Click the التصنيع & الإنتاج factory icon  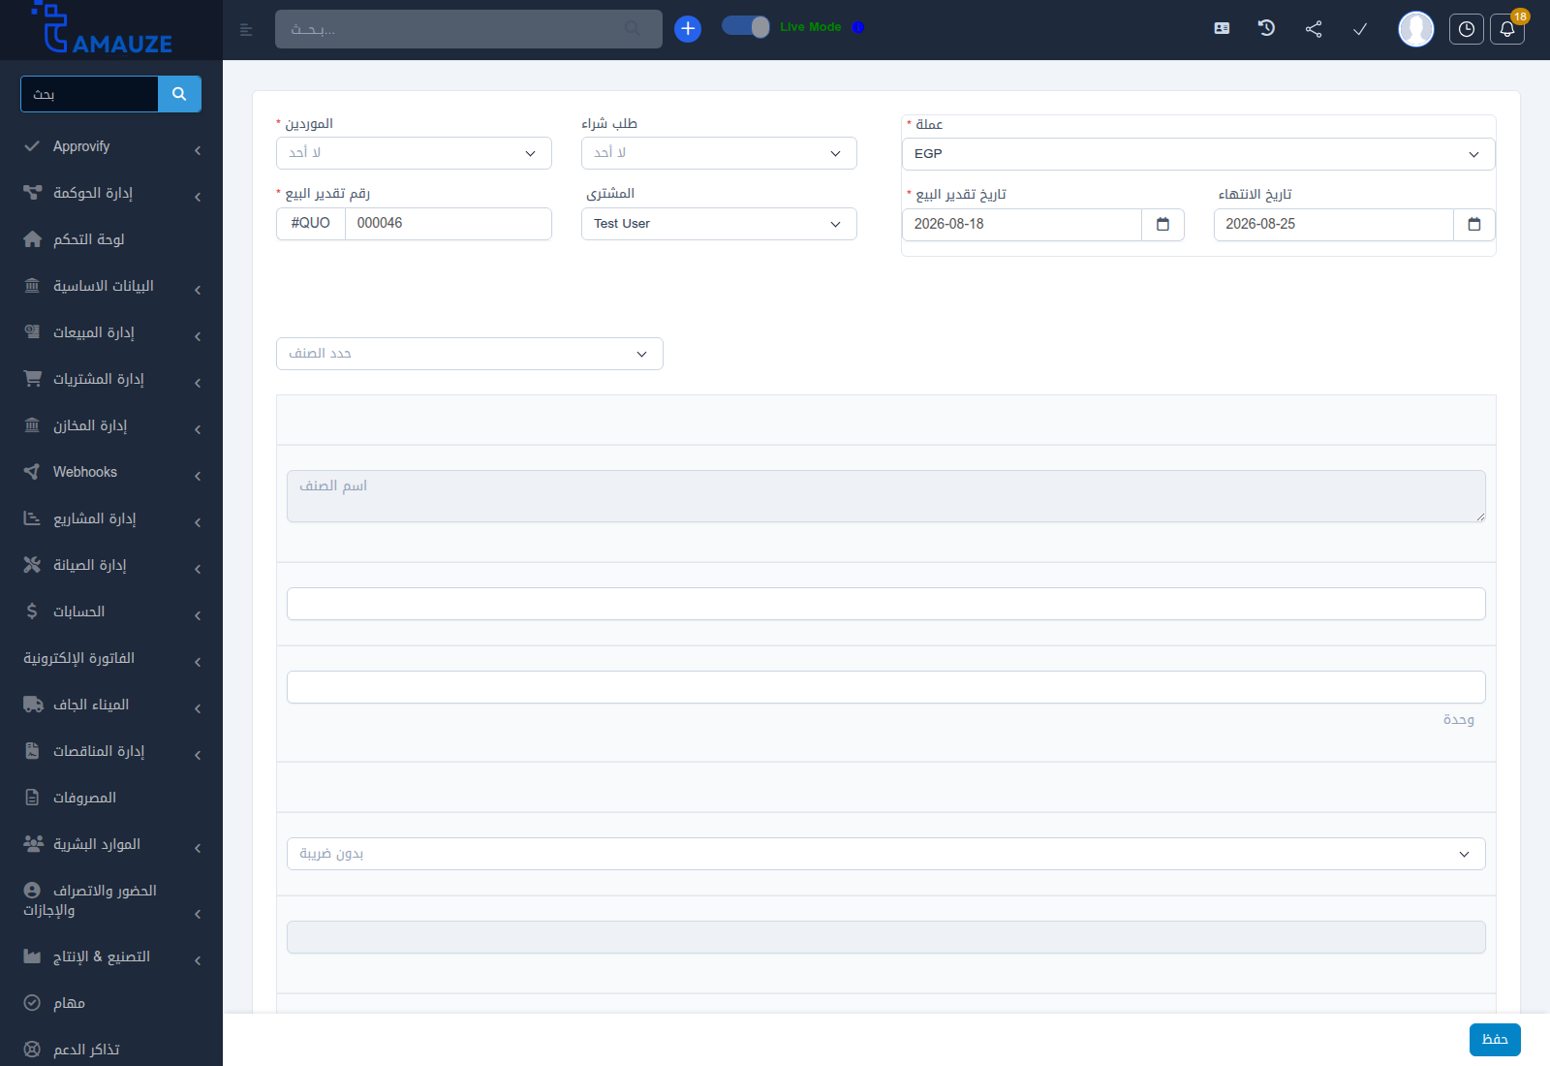click(x=32, y=956)
